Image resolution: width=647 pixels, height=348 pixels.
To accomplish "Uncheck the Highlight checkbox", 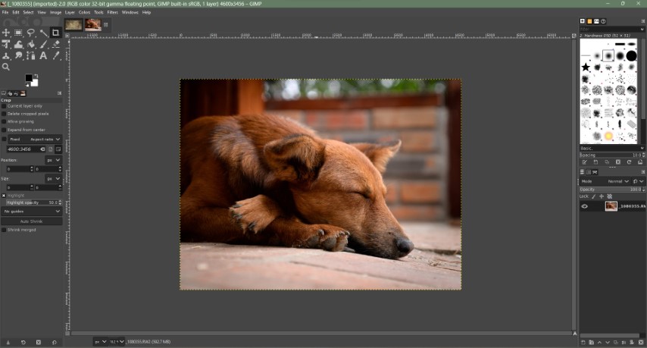I will [x=4, y=196].
